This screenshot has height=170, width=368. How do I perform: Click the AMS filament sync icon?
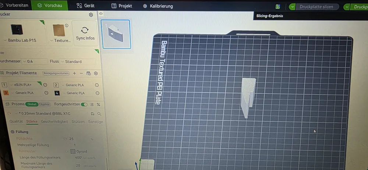pos(88,73)
